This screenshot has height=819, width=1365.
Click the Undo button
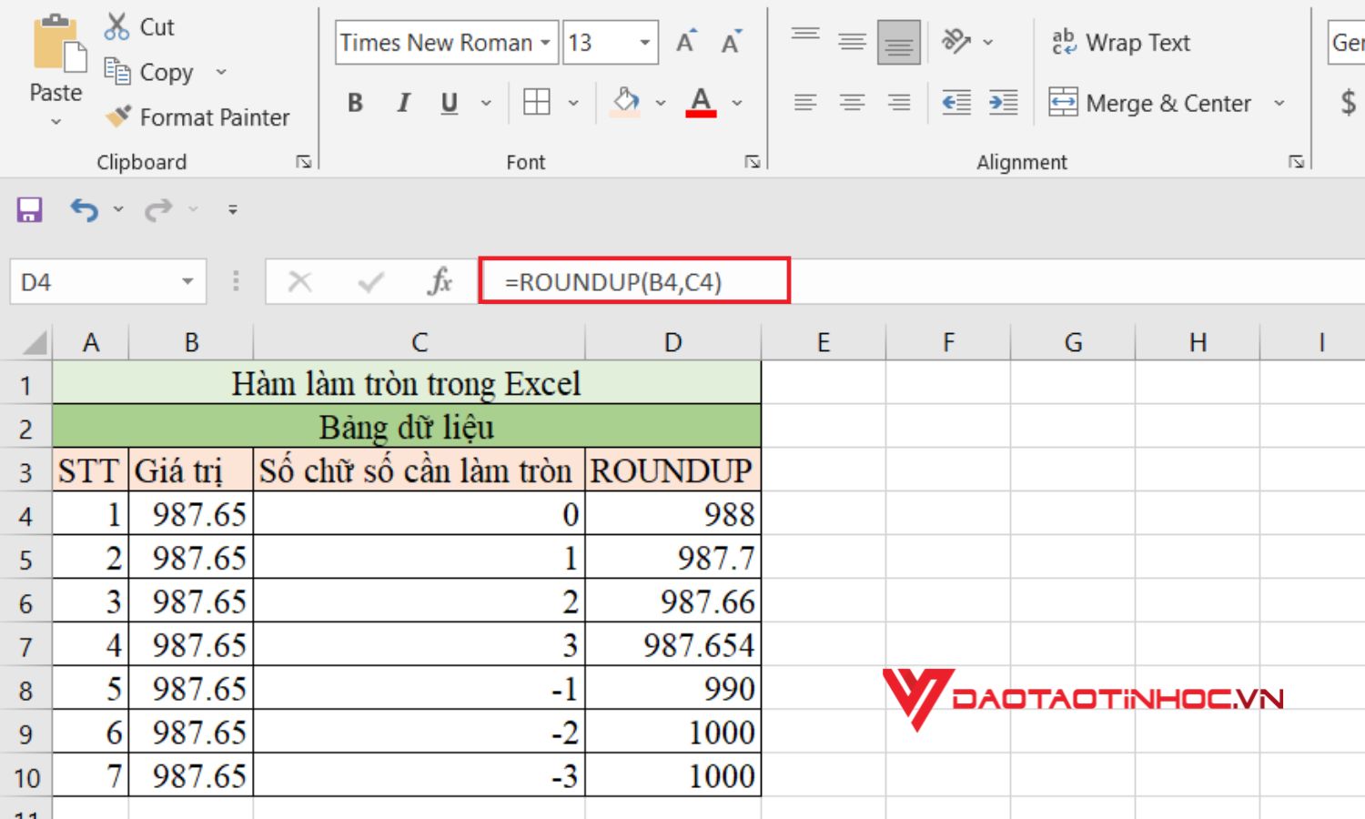tap(86, 209)
